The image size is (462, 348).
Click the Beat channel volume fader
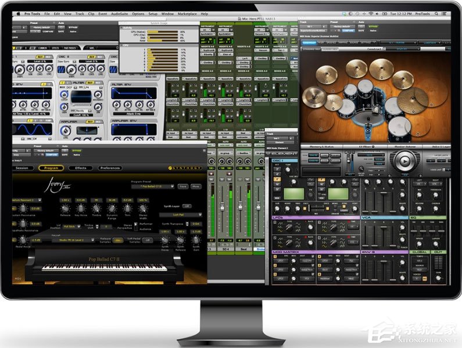click(x=241, y=206)
